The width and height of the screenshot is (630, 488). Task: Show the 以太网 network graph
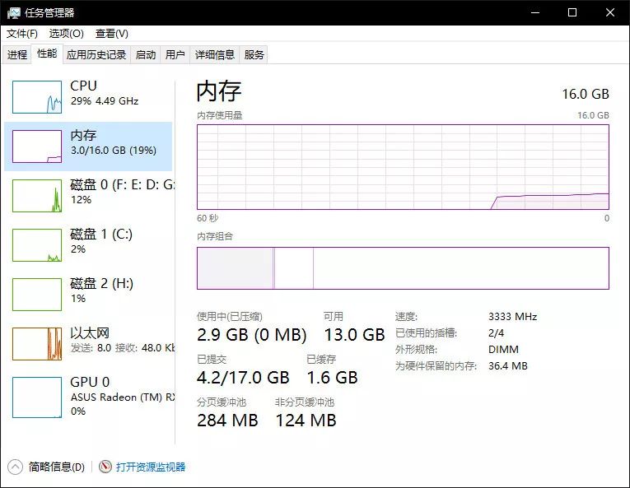37,344
